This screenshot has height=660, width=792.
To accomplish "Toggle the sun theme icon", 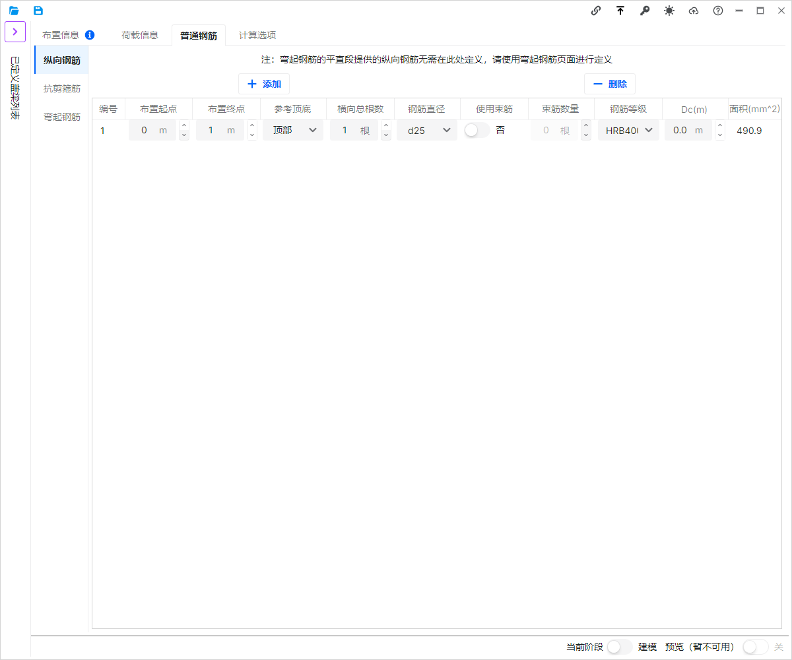I will pos(669,11).
